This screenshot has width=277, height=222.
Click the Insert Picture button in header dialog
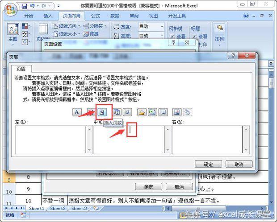coord(176,112)
